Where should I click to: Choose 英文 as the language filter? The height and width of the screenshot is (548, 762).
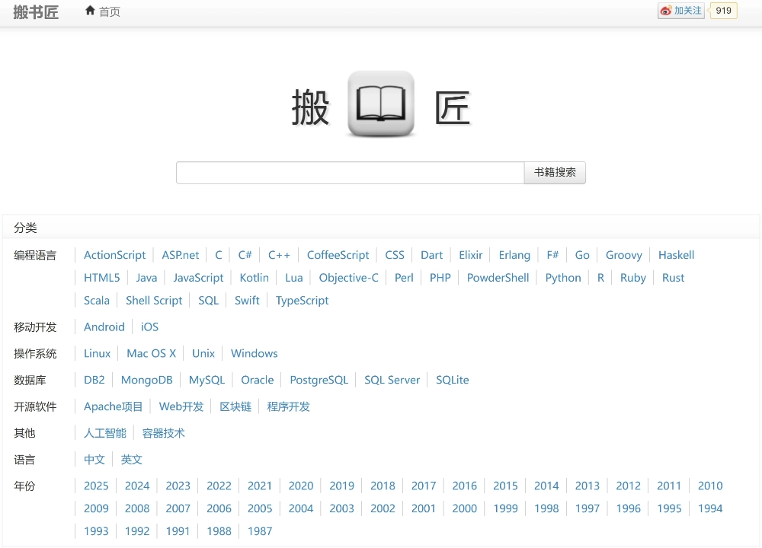pyautogui.click(x=131, y=459)
